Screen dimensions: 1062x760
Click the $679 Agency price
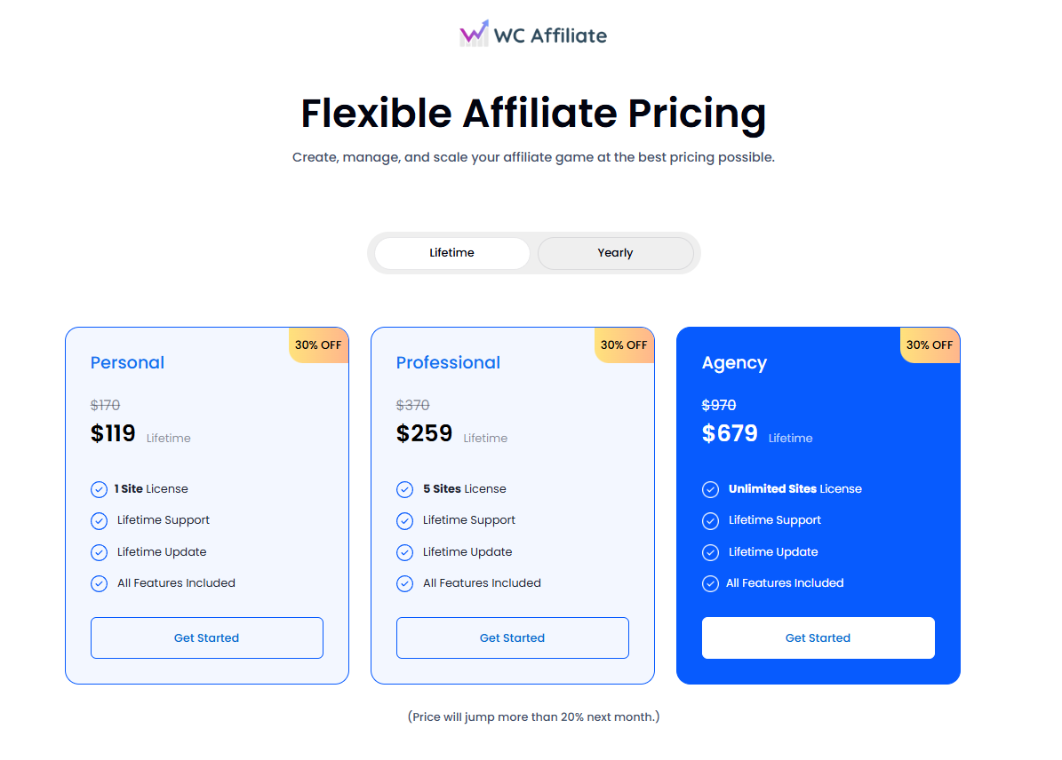click(730, 433)
